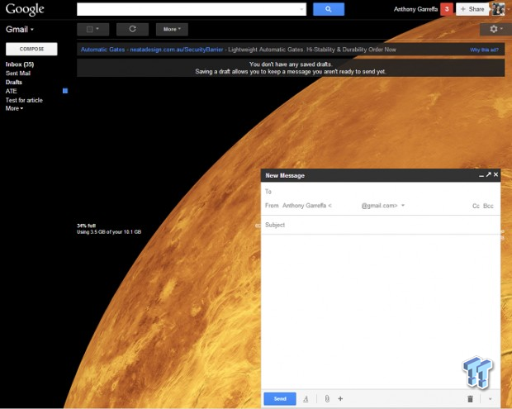512x409 pixels.
Task: Close the New Message window
Action: (x=495, y=175)
